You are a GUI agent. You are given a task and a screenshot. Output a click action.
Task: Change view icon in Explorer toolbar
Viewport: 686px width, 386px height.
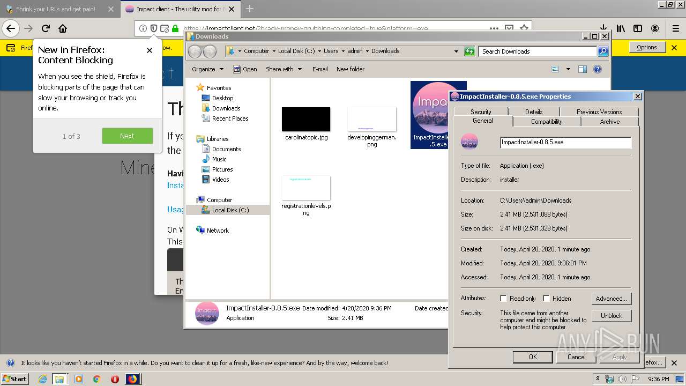point(555,69)
